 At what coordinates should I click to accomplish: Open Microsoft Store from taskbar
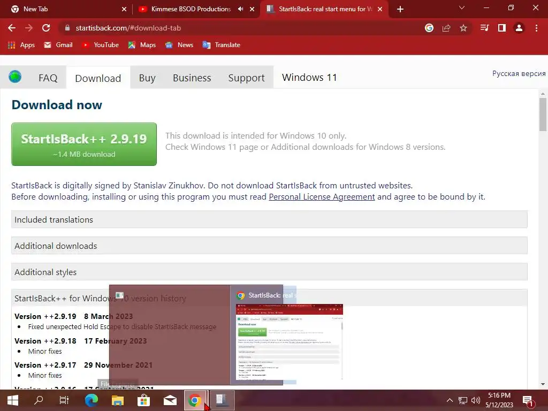[143, 400]
